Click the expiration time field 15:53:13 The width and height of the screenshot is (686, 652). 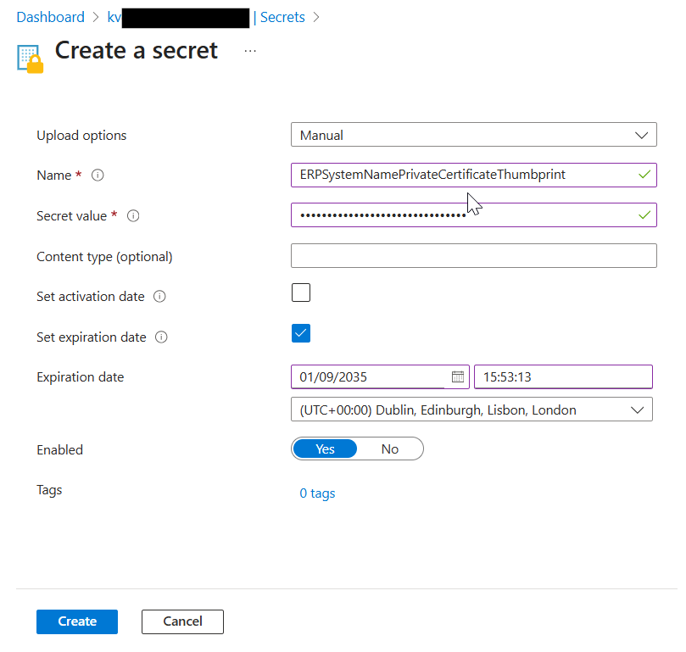[x=564, y=376]
